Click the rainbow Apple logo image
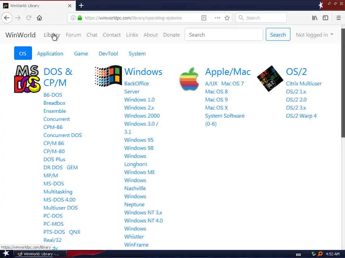The width and height of the screenshot is (345, 258). 189,79
